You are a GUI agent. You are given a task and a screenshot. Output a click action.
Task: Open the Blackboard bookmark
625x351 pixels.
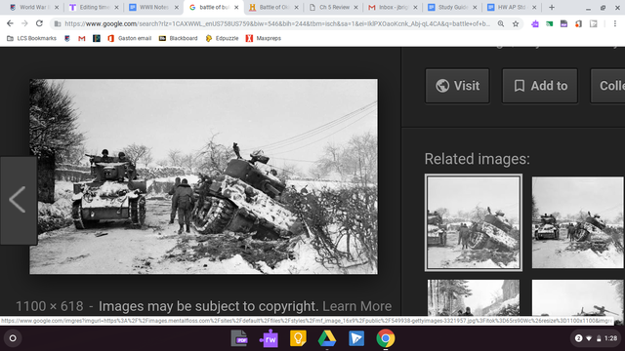tap(178, 38)
